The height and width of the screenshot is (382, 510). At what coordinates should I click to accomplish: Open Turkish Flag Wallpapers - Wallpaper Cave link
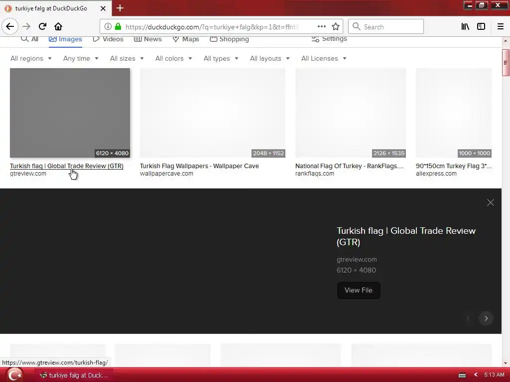click(199, 166)
